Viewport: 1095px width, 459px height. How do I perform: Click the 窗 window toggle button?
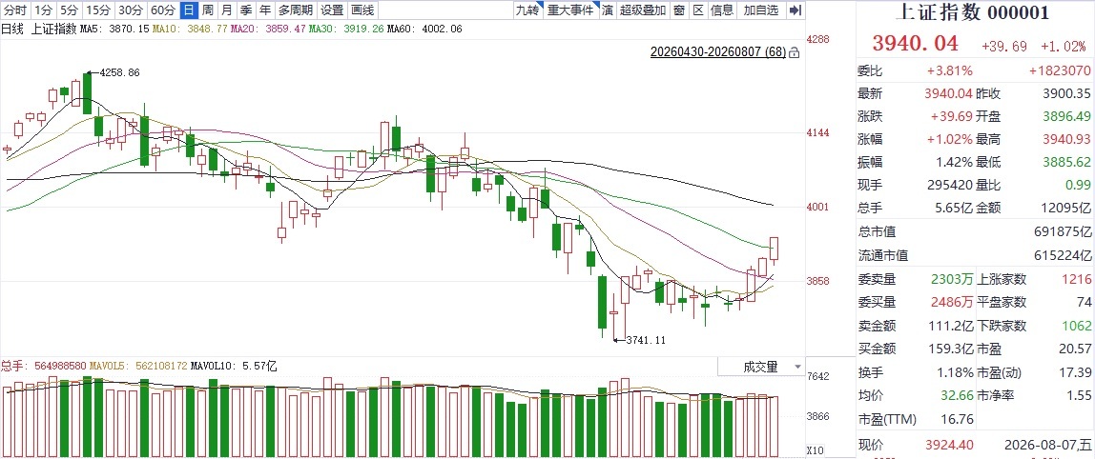[x=679, y=10]
